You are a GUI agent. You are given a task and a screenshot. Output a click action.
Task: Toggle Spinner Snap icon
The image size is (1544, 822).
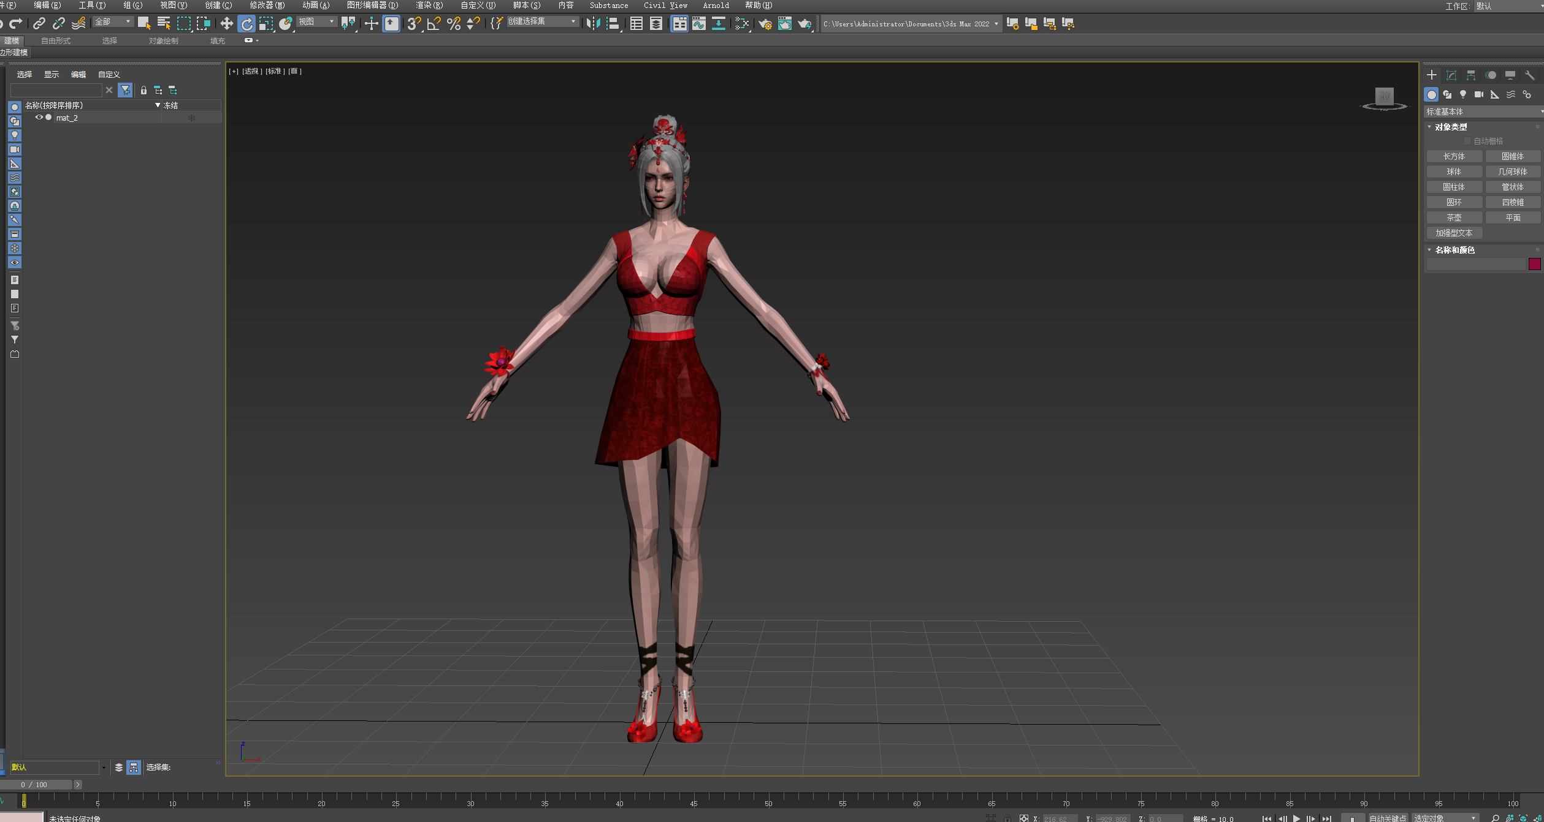pos(473,23)
